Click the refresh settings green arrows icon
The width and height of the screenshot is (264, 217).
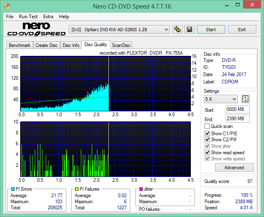coord(245,99)
